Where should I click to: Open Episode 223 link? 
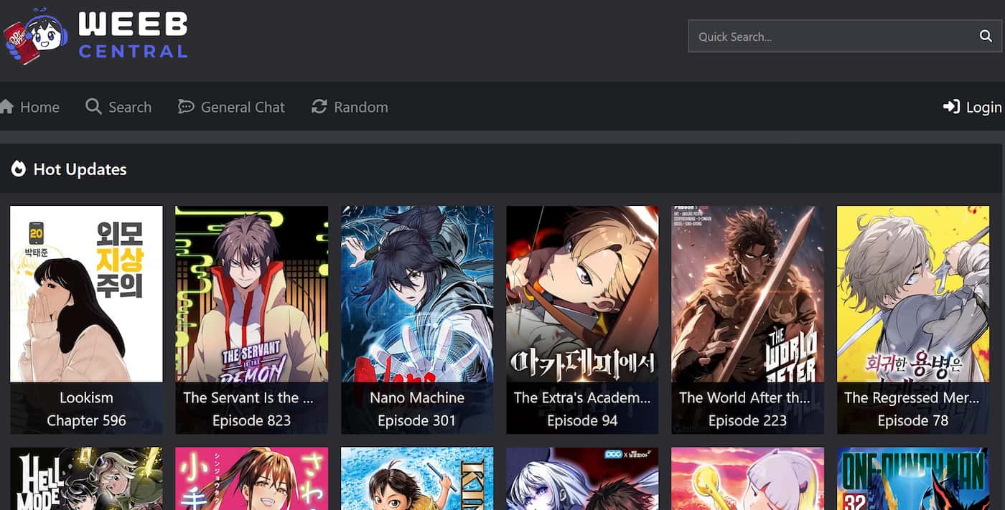748,420
